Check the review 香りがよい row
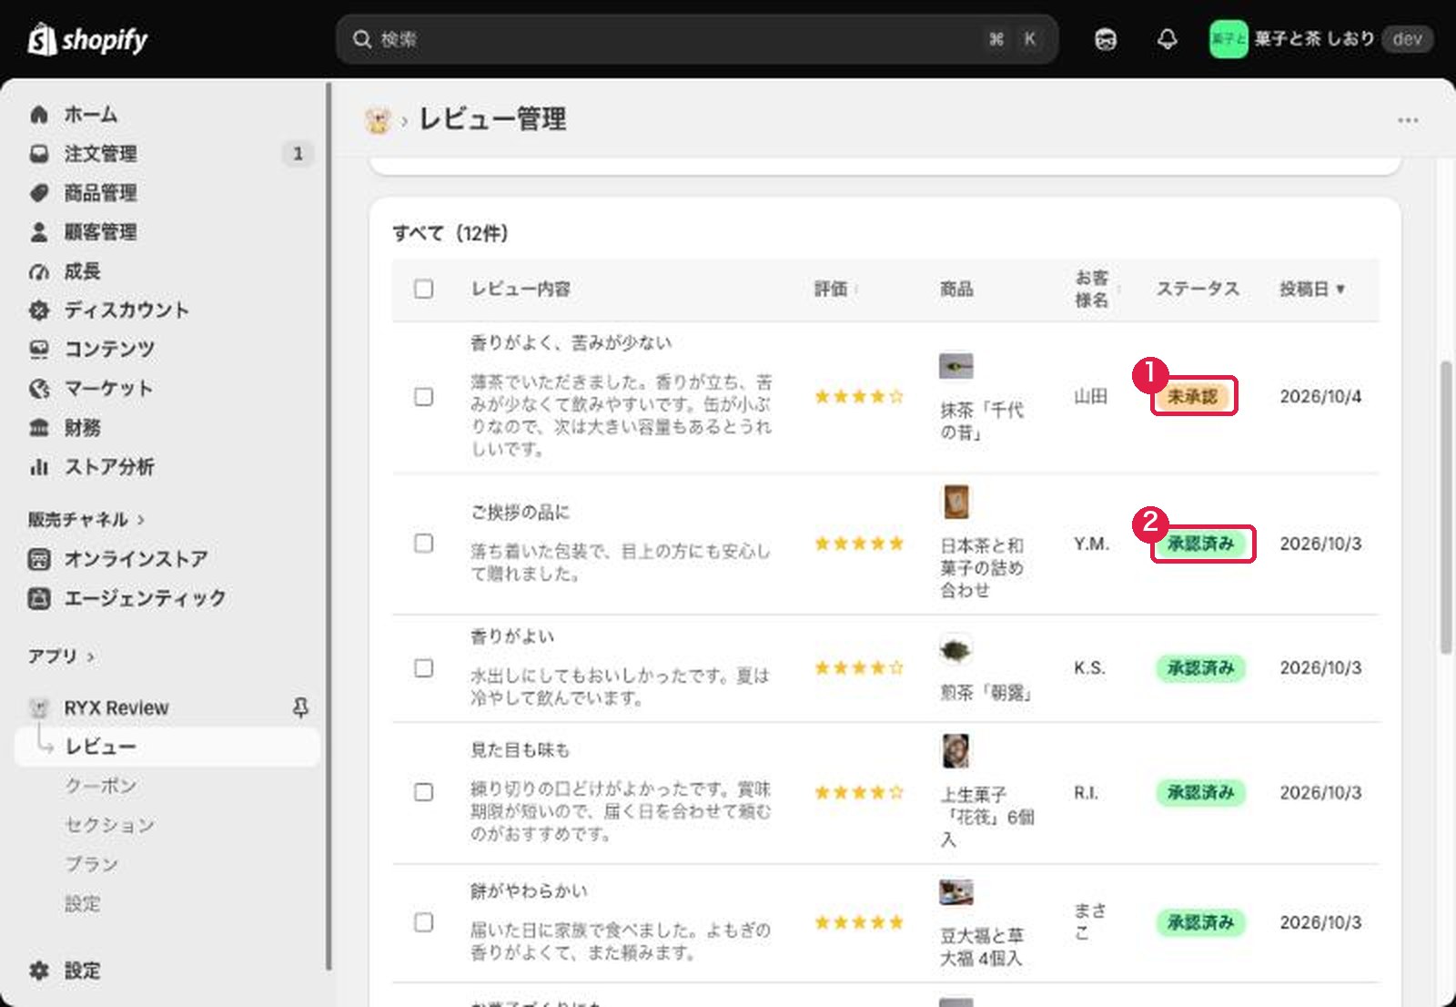Image resolution: width=1456 pixels, height=1007 pixels. (x=423, y=668)
